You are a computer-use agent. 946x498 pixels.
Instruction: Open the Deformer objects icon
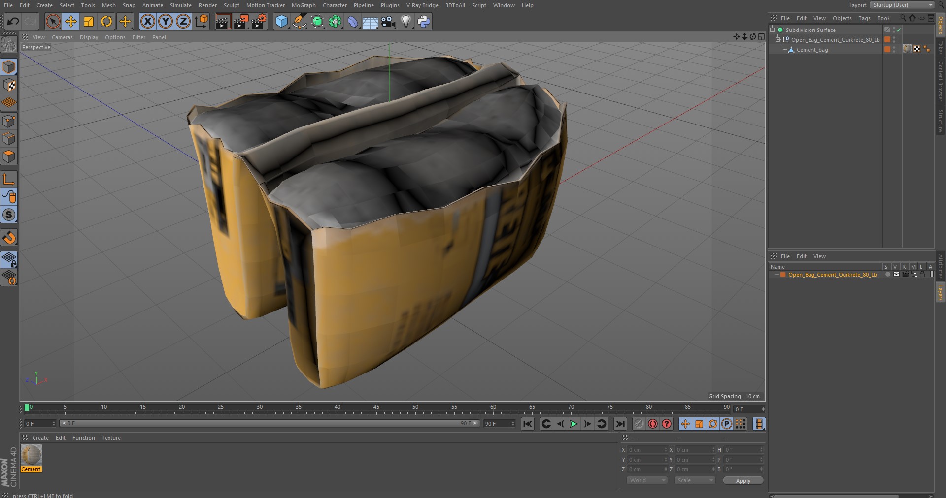pos(353,21)
